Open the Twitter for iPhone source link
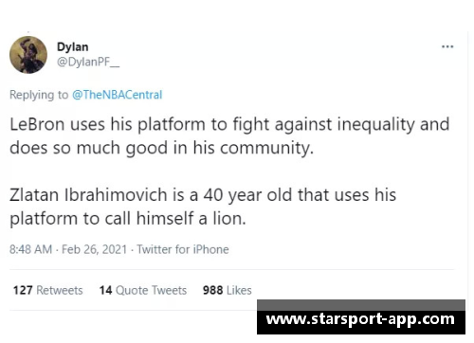 (x=183, y=249)
